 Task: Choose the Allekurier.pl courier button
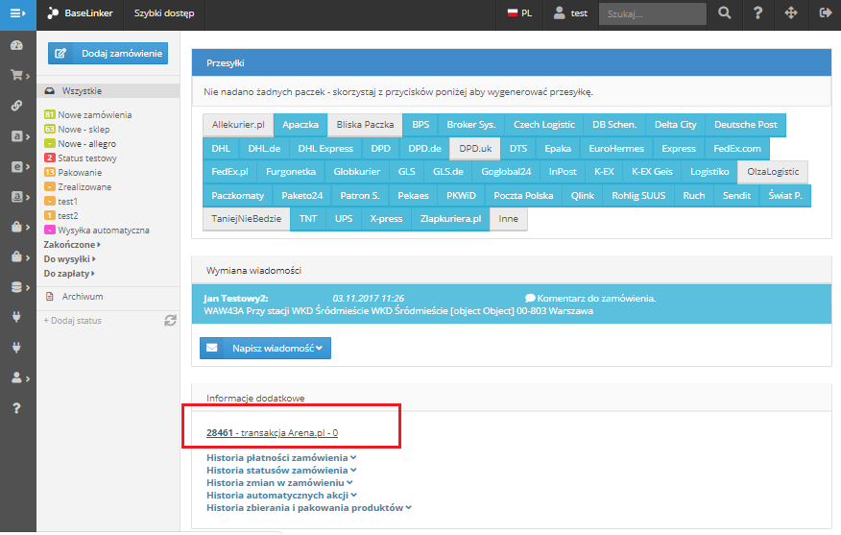pyautogui.click(x=238, y=125)
